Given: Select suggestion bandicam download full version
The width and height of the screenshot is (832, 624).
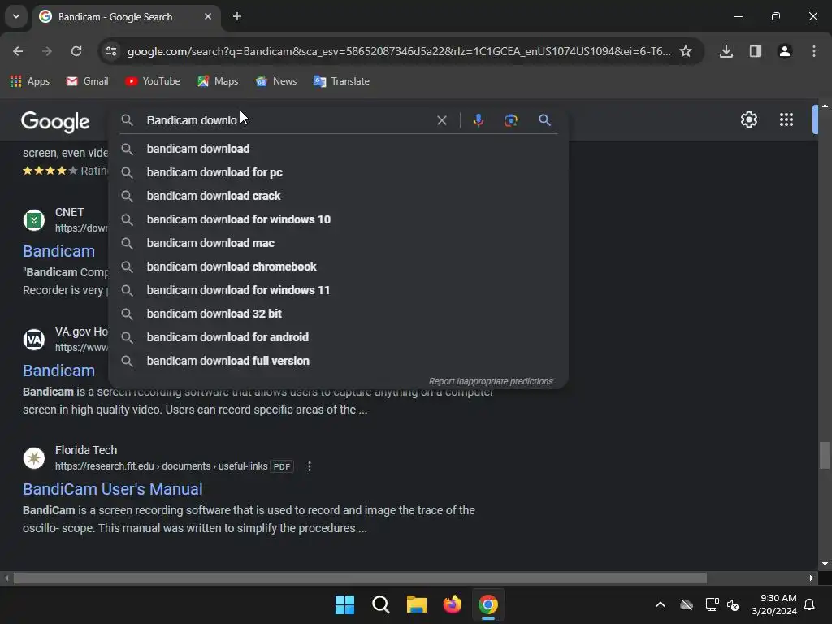Looking at the screenshot, I should (338, 361).
